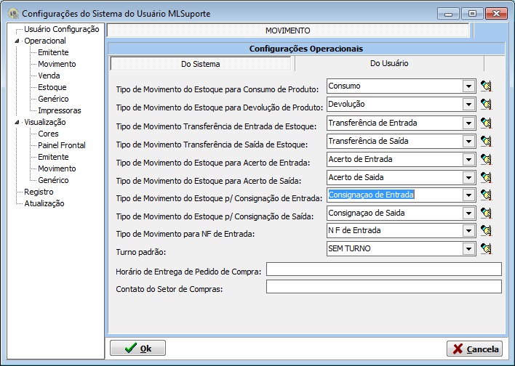Open the Turno padrão dropdown arrow
The width and height of the screenshot is (515, 366).
tap(468, 249)
